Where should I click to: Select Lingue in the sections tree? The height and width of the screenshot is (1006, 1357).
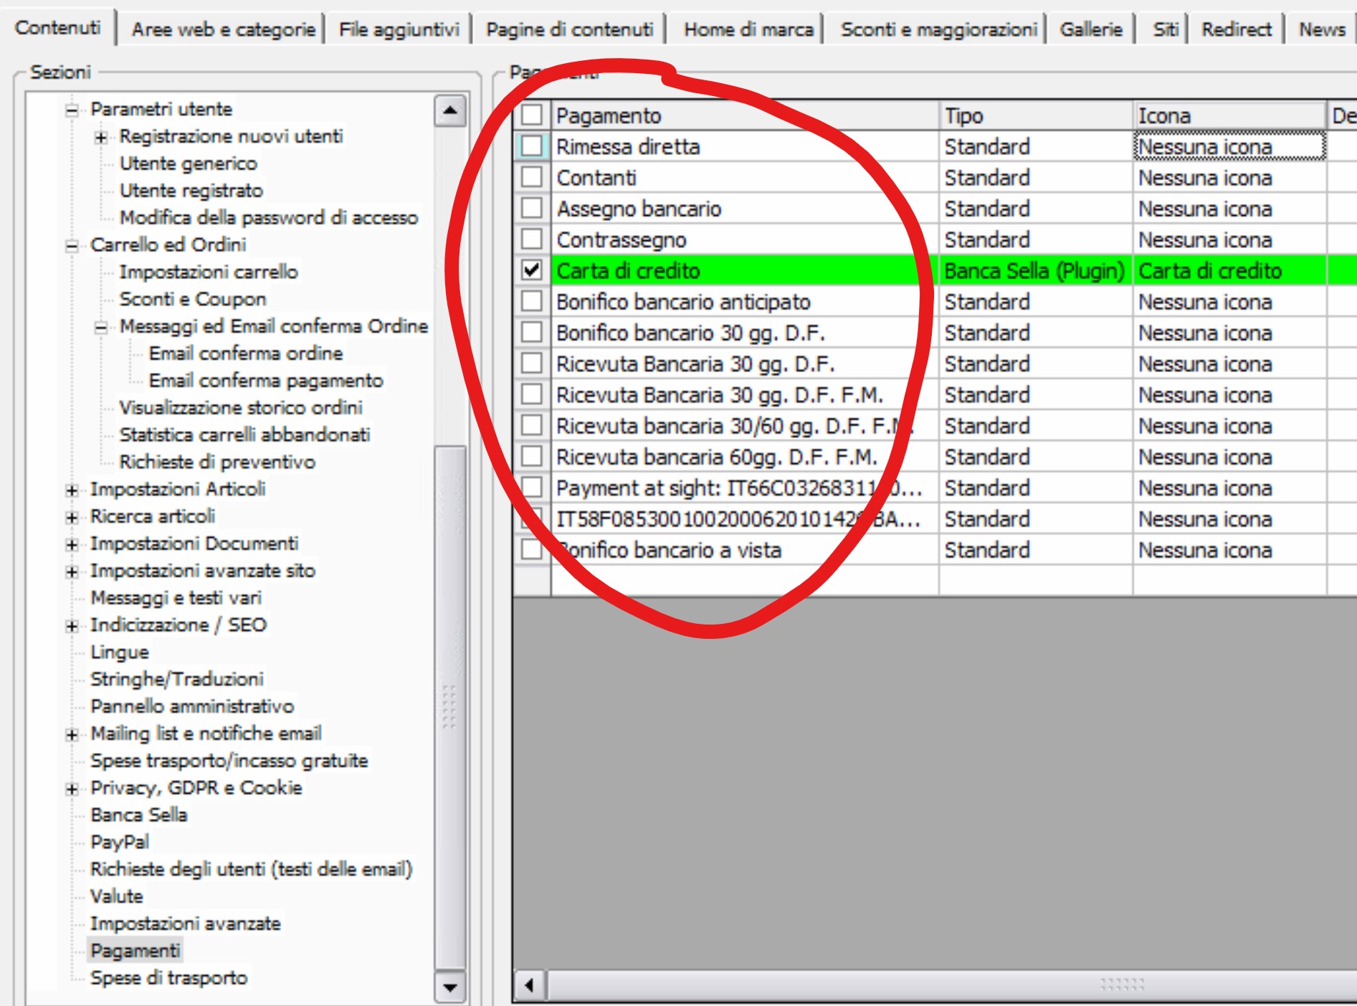(120, 653)
